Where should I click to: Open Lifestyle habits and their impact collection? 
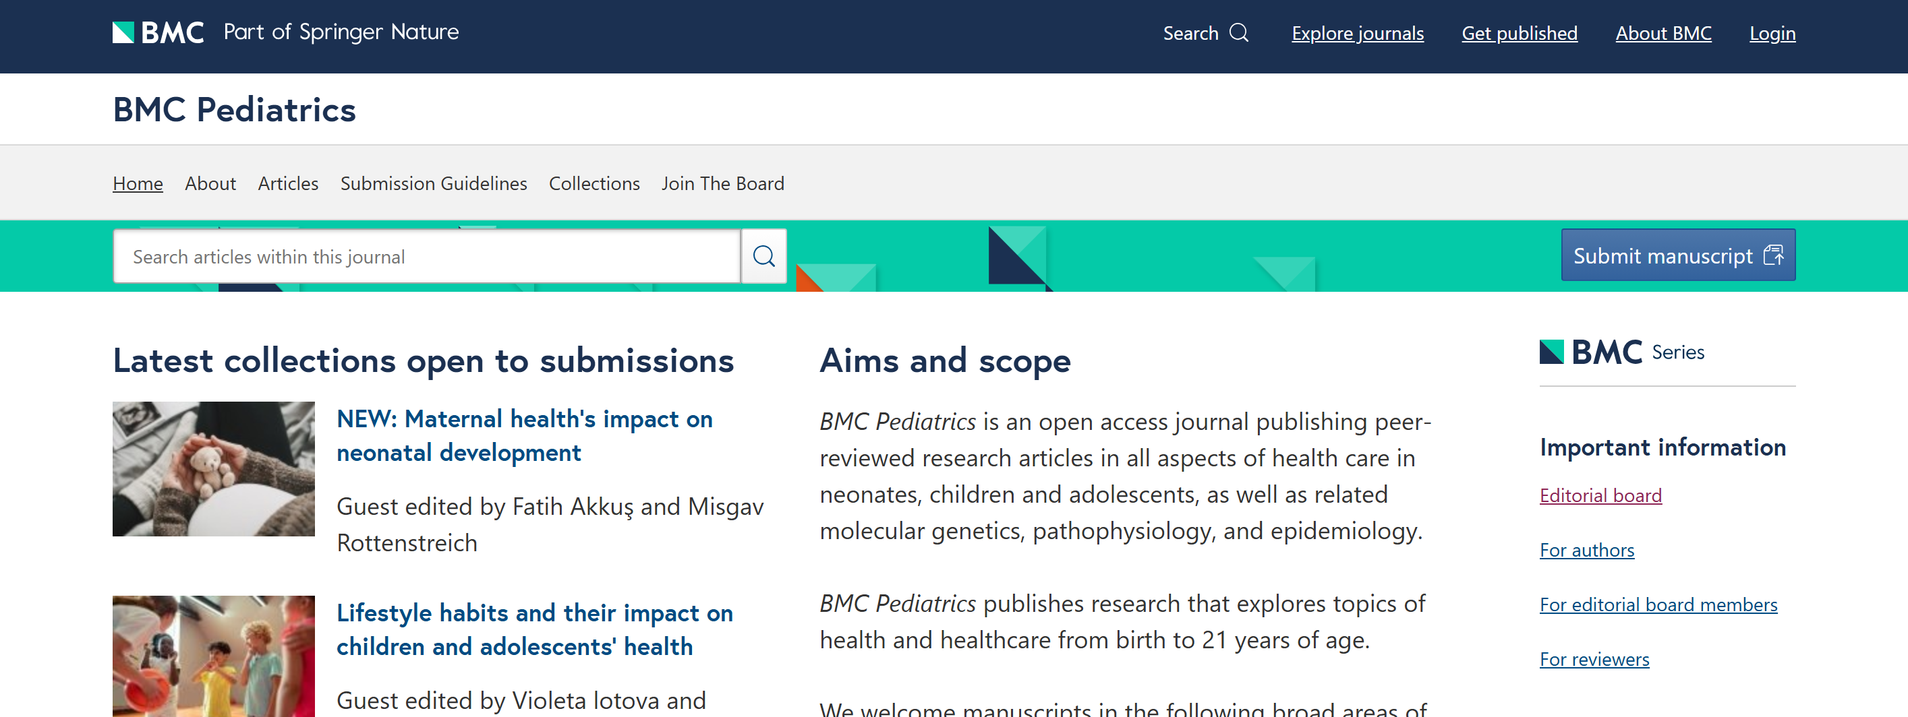pos(534,629)
